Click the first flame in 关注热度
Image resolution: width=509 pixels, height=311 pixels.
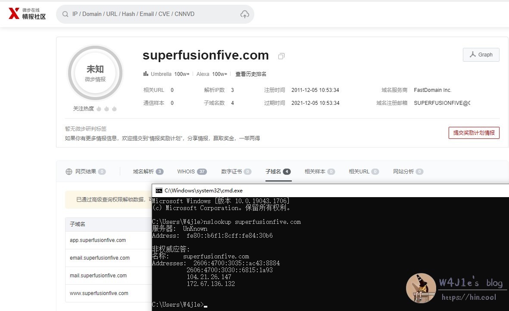[x=99, y=109]
